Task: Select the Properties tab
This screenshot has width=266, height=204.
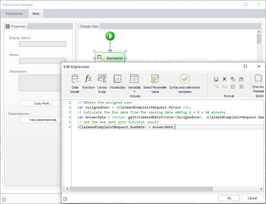Action: pos(16,26)
